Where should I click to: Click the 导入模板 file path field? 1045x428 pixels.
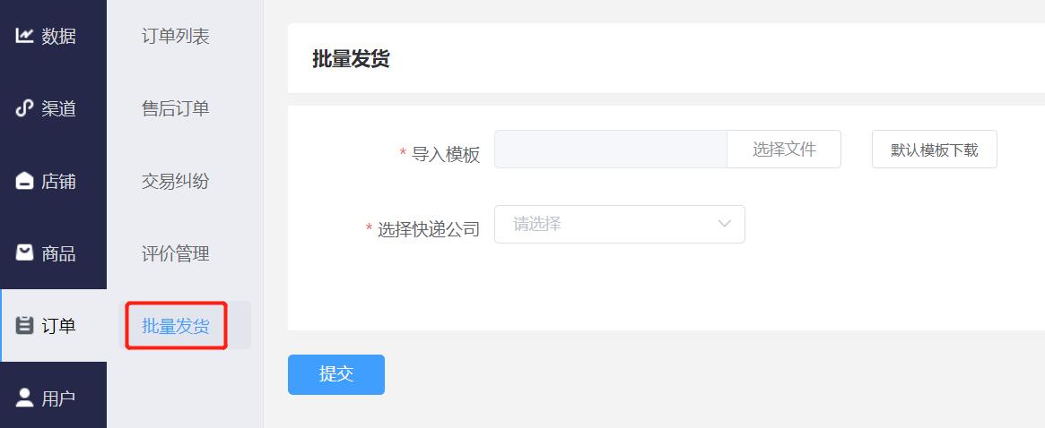point(611,150)
